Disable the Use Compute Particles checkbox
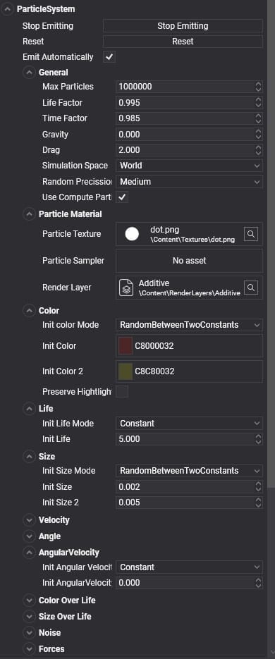Viewport: 275px width, 659px height. [x=122, y=197]
